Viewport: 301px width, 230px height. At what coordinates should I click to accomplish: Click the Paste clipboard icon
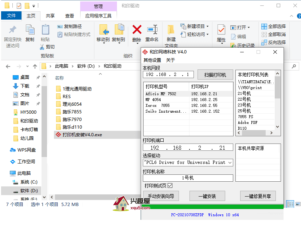point(45,30)
